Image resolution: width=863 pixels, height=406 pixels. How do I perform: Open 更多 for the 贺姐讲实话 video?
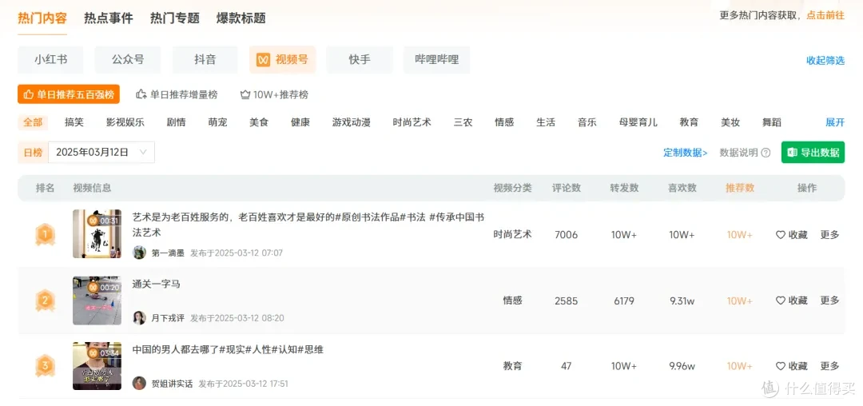point(830,366)
